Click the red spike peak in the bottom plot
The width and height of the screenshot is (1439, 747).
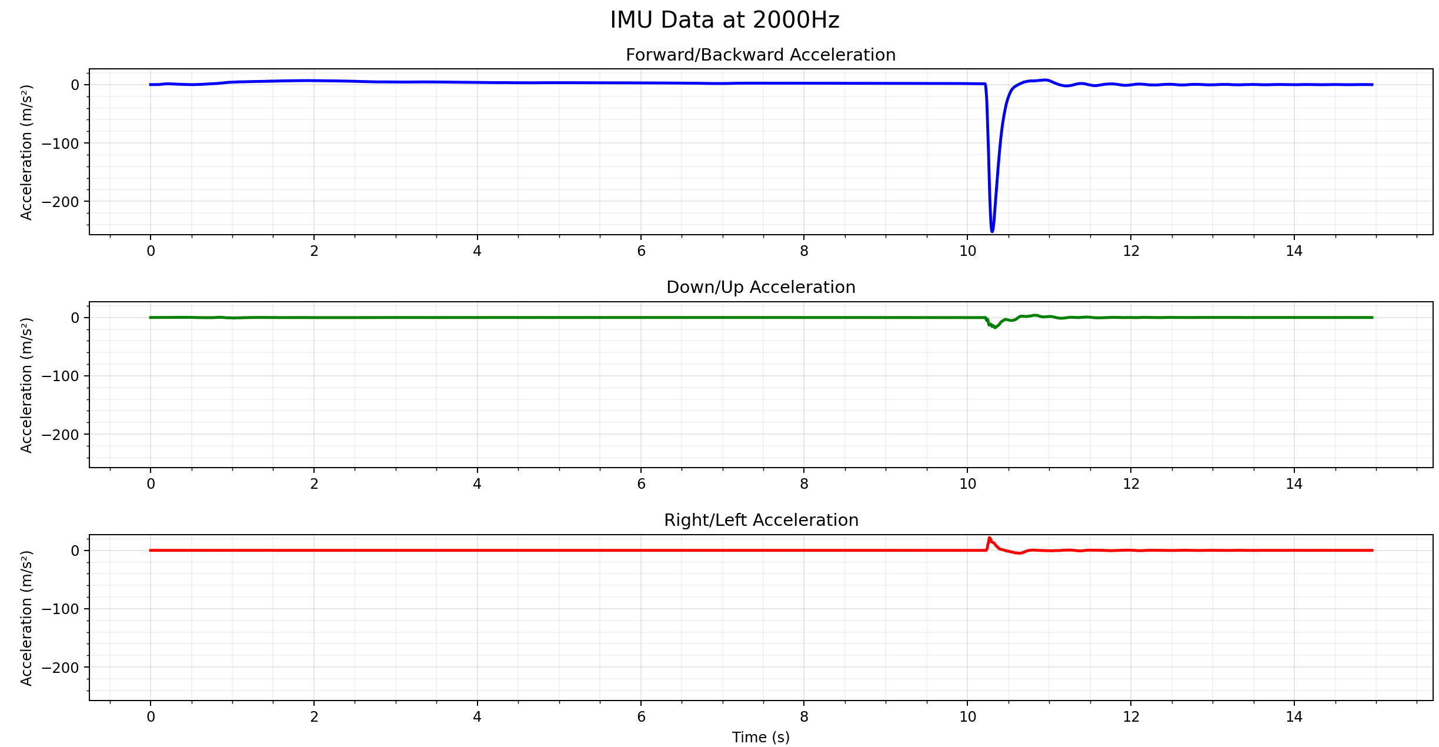coord(989,538)
